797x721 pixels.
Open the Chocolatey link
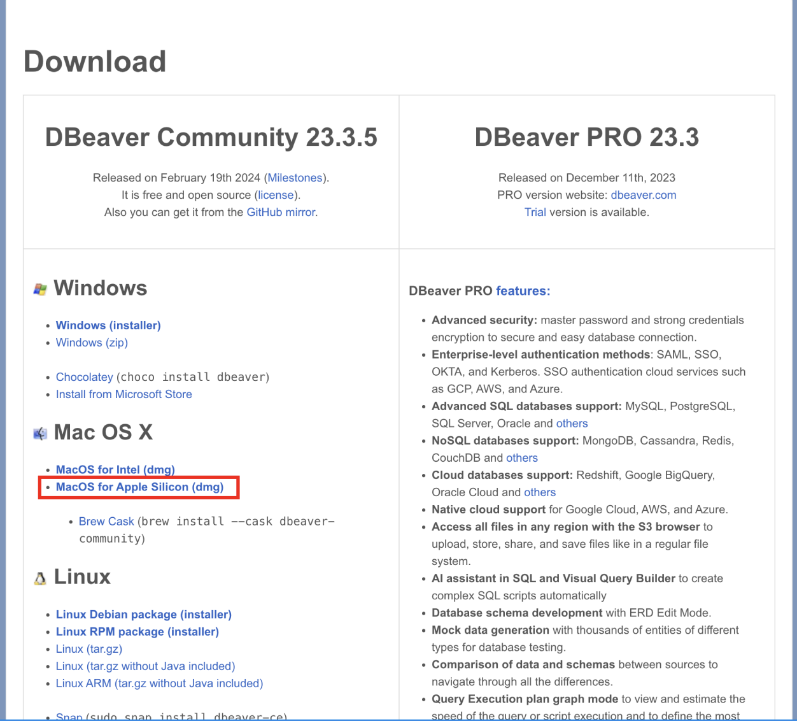[85, 377]
